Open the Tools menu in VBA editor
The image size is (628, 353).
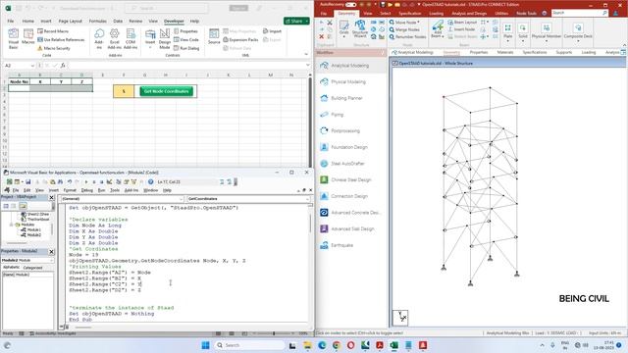[115, 190]
